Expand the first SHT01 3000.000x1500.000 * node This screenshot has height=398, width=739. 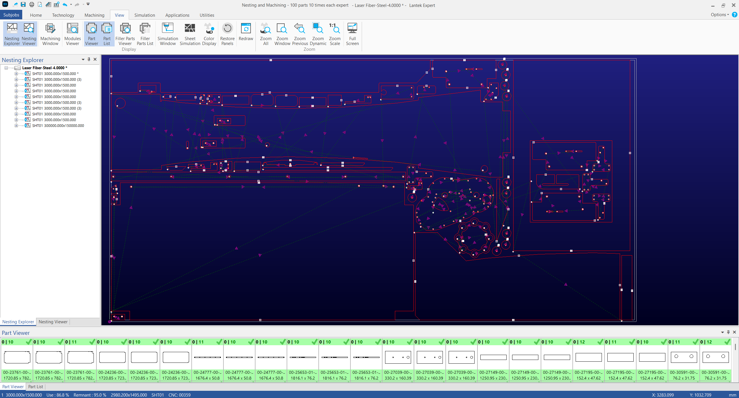click(x=16, y=74)
